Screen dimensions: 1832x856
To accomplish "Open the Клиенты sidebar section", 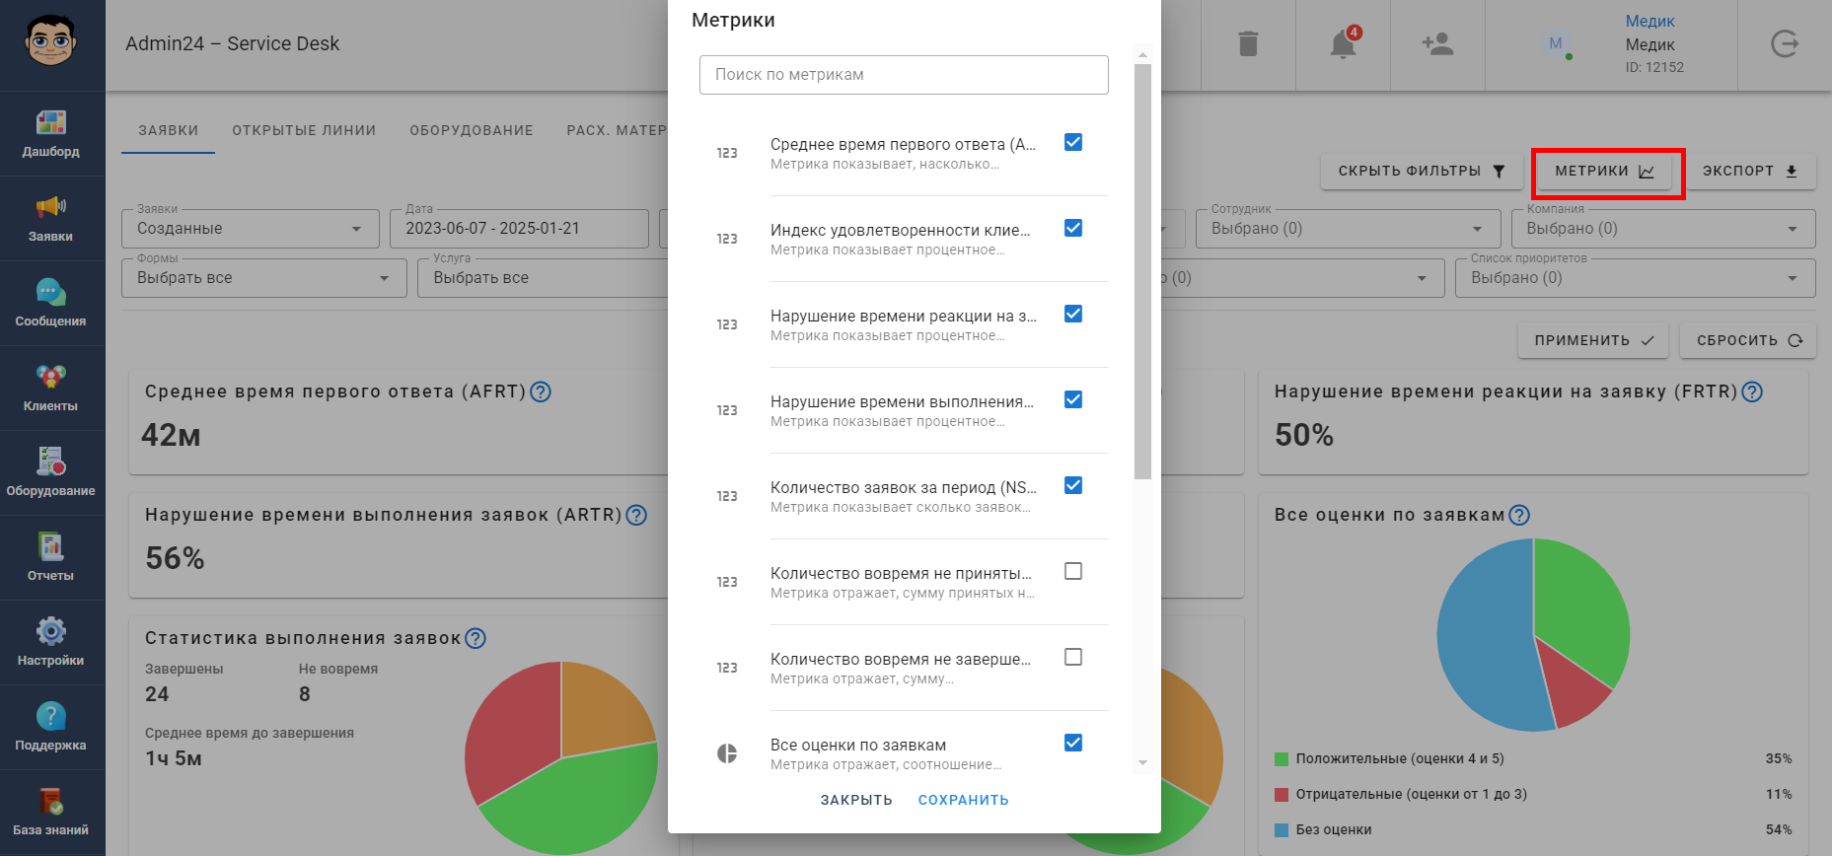I will click(x=50, y=388).
